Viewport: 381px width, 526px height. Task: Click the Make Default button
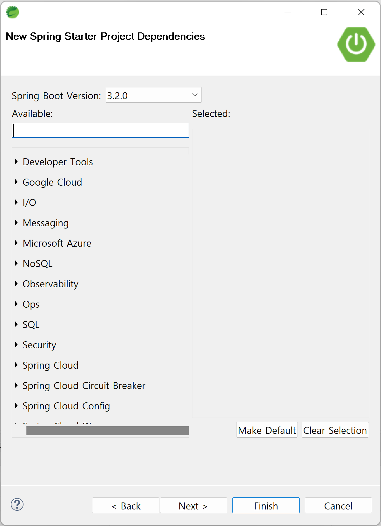pos(267,430)
